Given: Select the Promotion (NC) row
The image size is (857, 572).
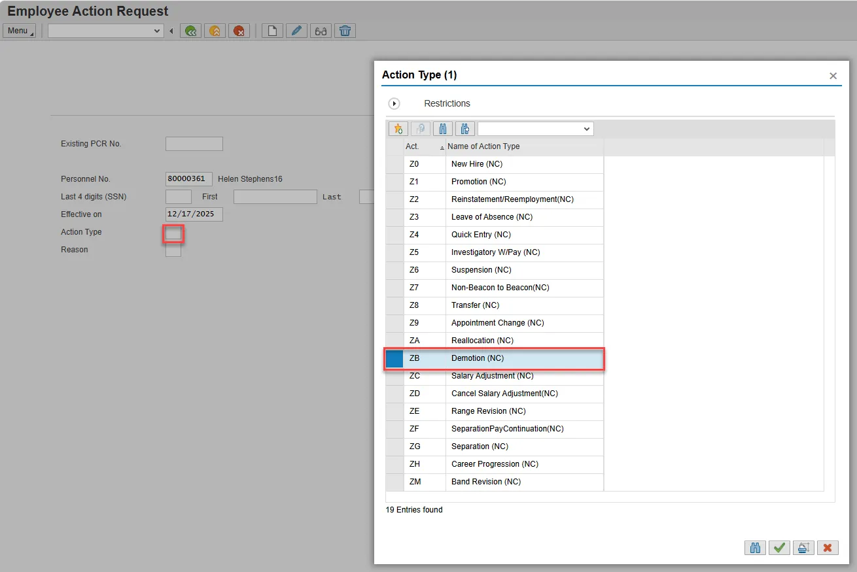Looking at the screenshot, I should pos(478,182).
